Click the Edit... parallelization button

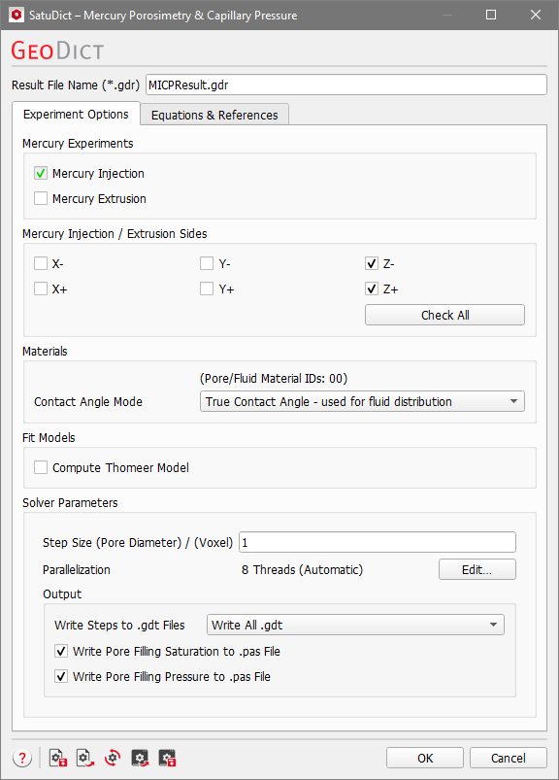[477, 569]
